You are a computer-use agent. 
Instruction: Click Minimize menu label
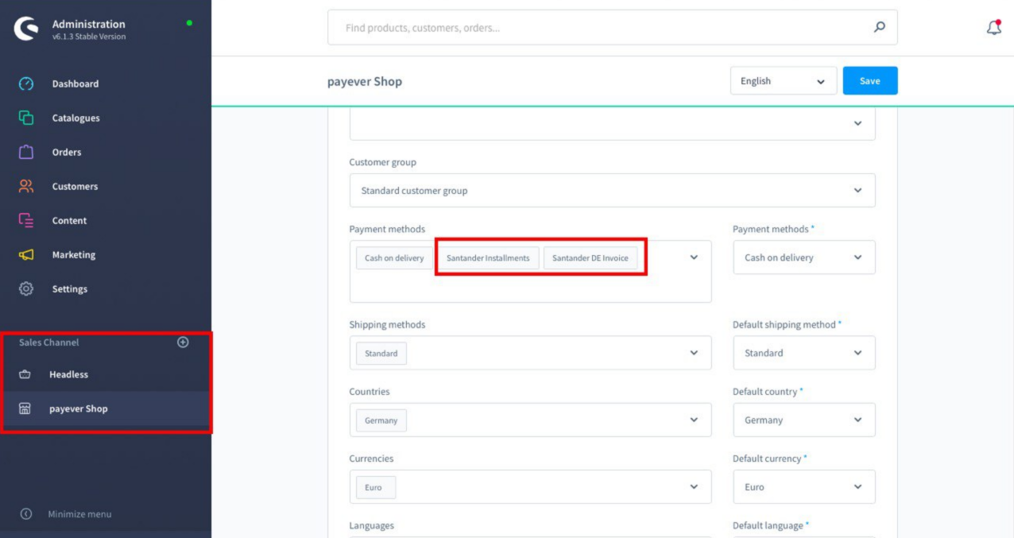(x=79, y=514)
